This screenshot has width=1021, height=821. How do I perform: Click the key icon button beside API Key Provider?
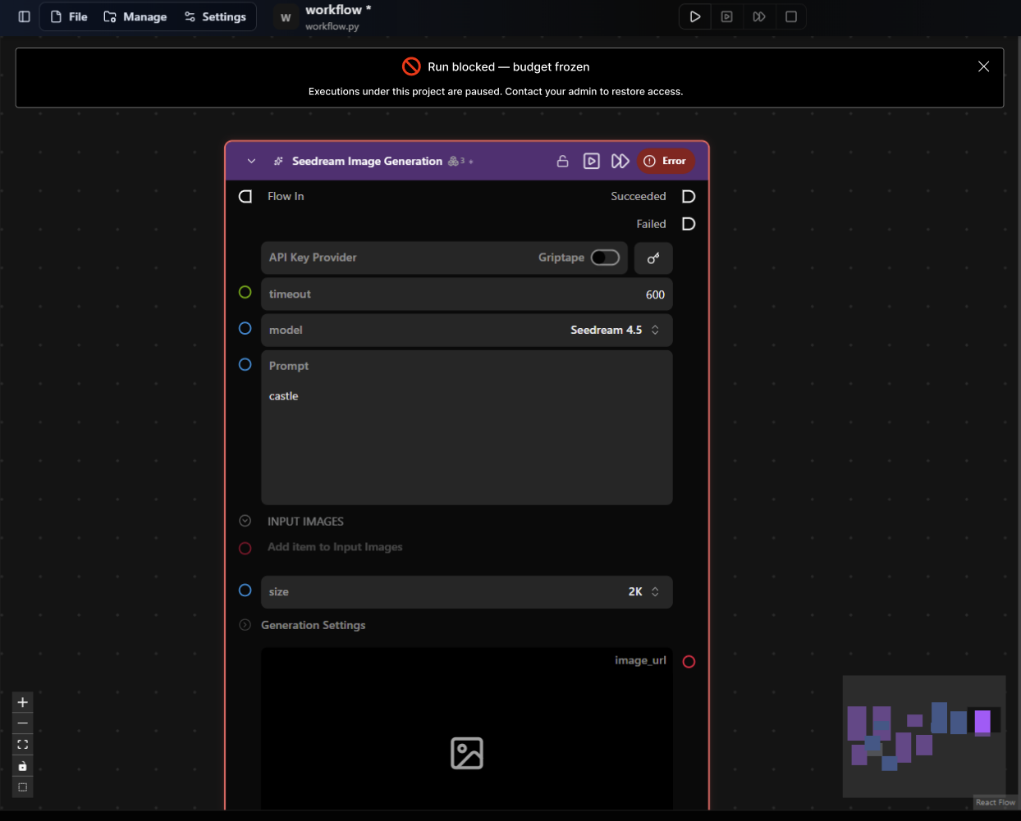click(x=653, y=258)
